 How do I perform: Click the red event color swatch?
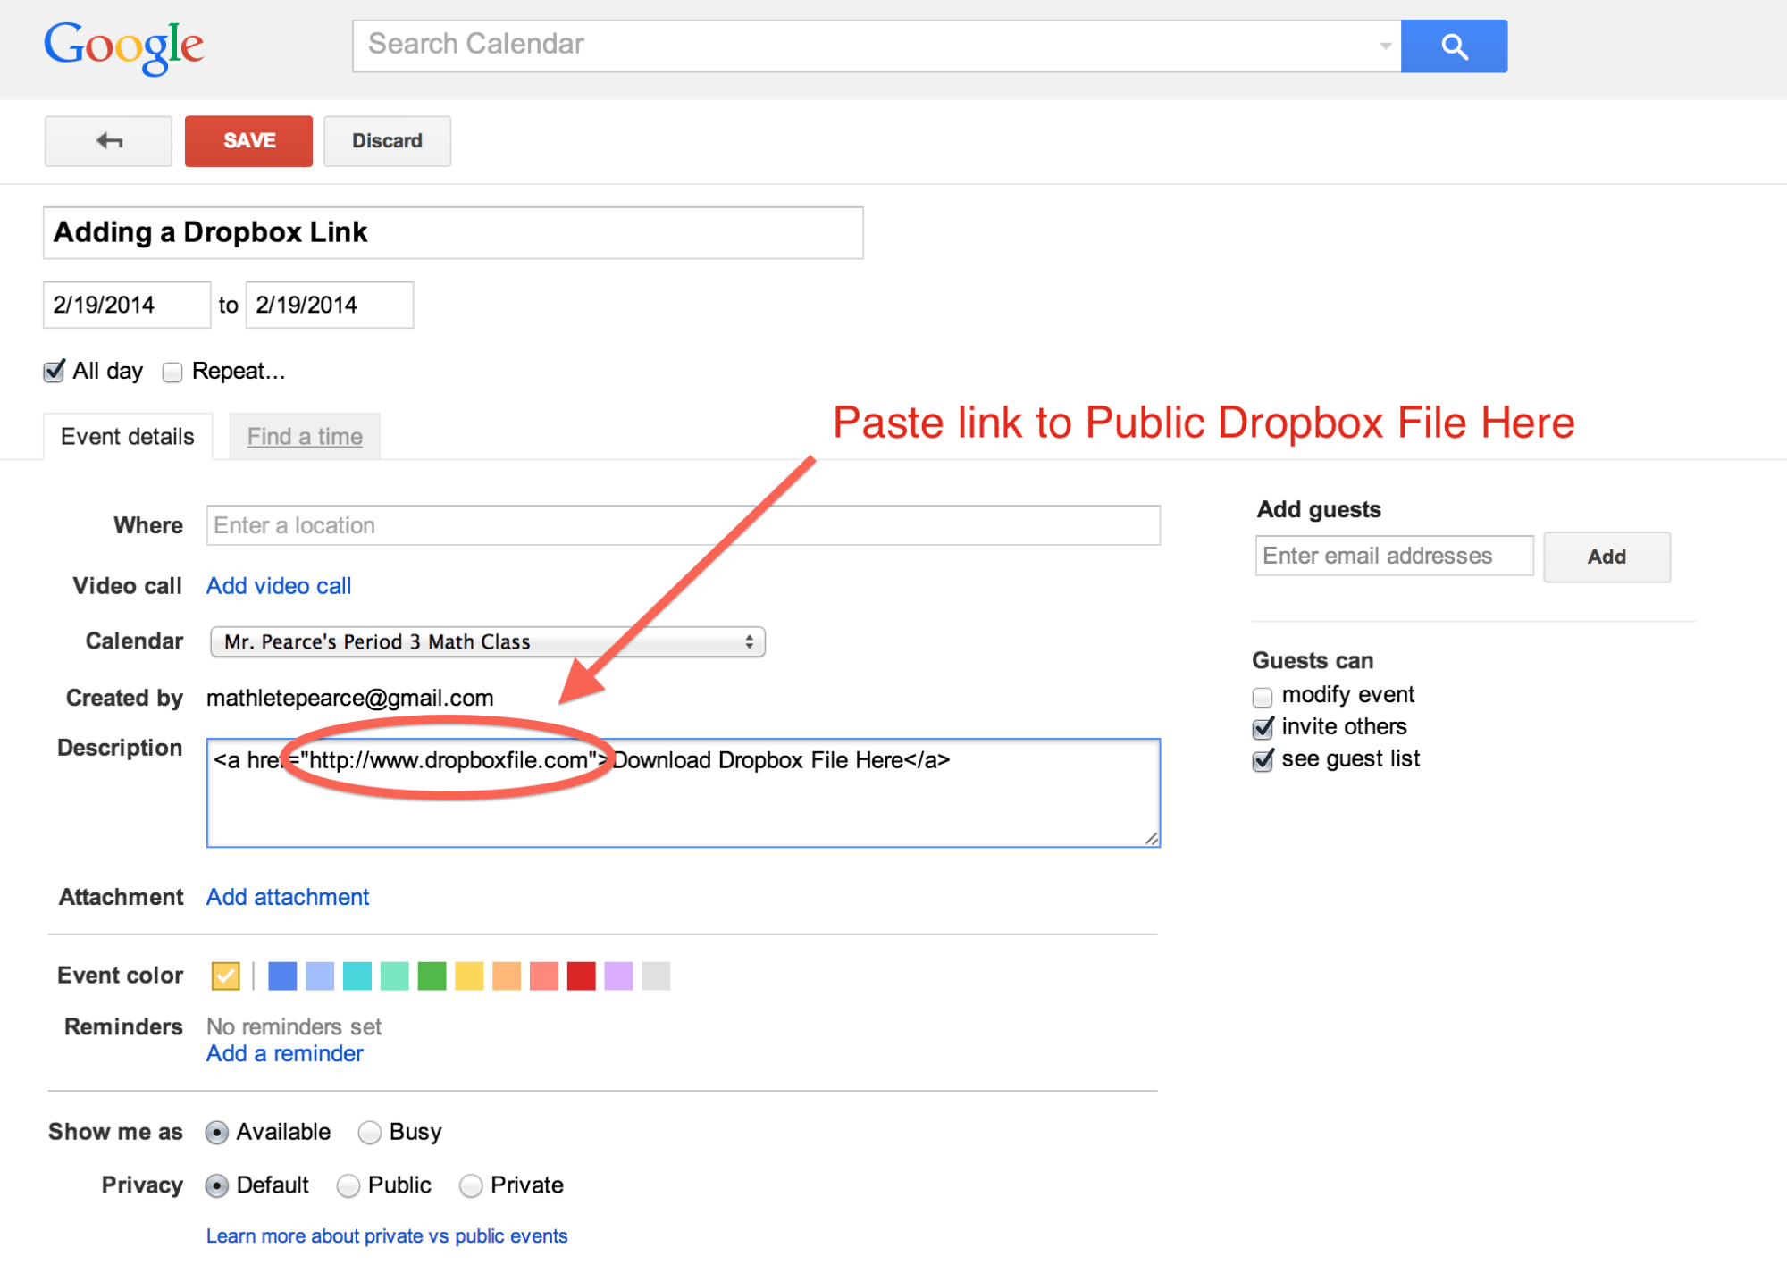(x=580, y=978)
